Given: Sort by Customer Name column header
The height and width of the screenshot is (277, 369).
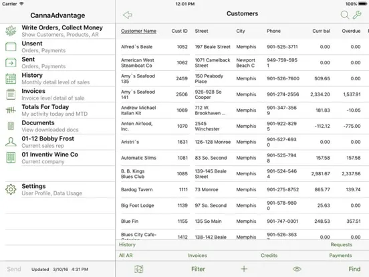Looking at the screenshot, I should click(x=138, y=31).
